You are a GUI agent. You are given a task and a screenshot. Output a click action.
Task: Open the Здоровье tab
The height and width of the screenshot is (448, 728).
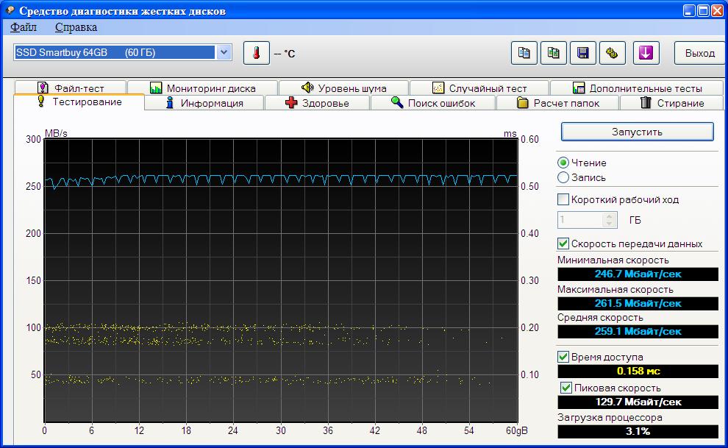(317, 103)
